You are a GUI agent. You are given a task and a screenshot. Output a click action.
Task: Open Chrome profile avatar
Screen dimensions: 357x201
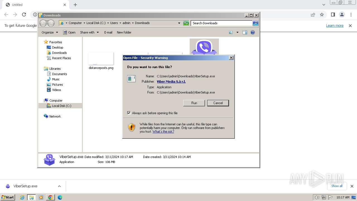pyautogui.click(x=342, y=15)
